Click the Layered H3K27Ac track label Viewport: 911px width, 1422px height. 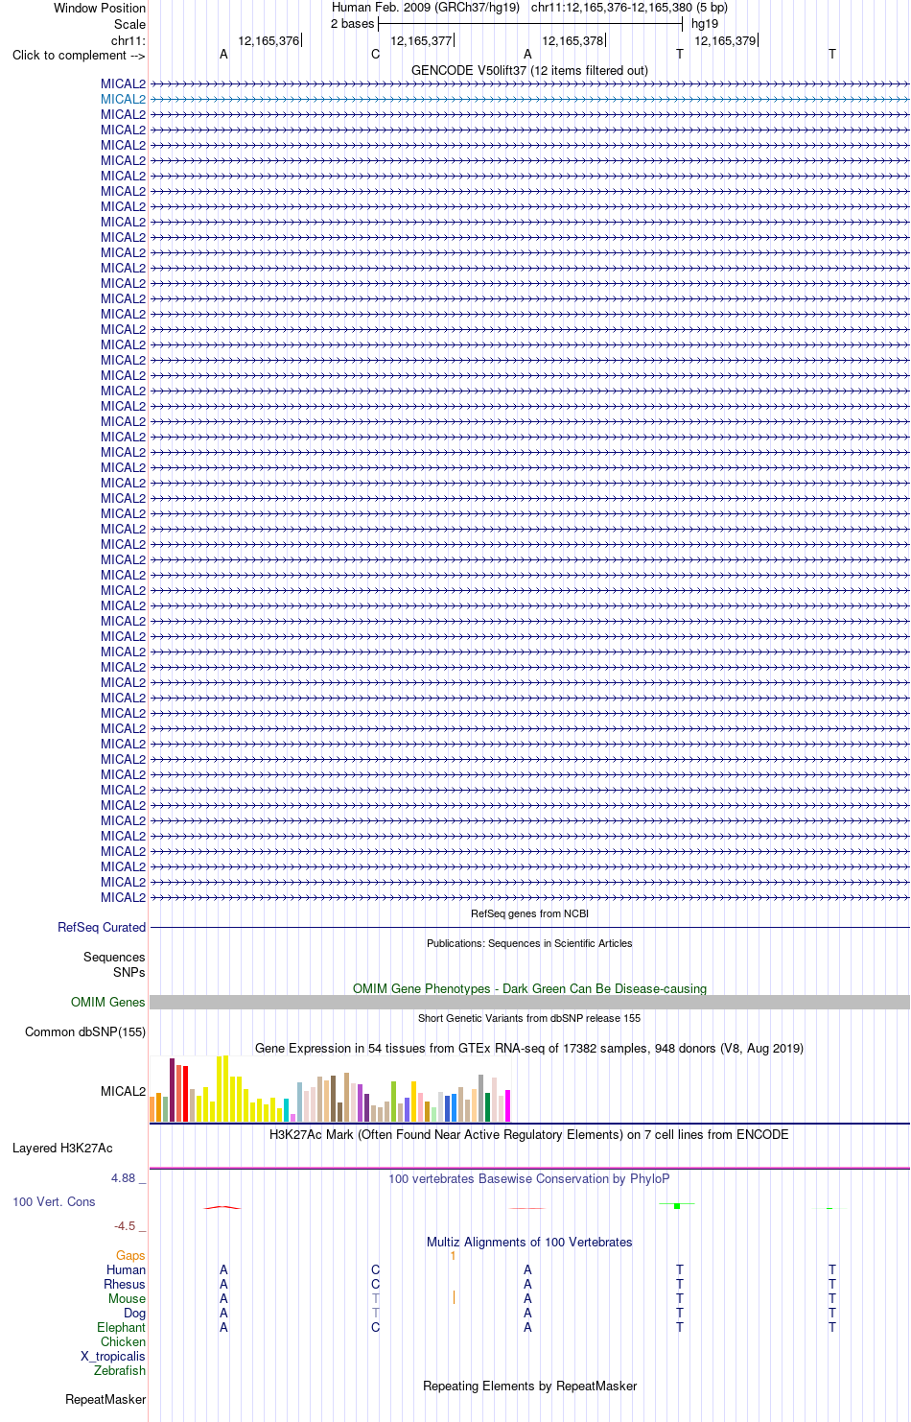click(x=62, y=1148)
